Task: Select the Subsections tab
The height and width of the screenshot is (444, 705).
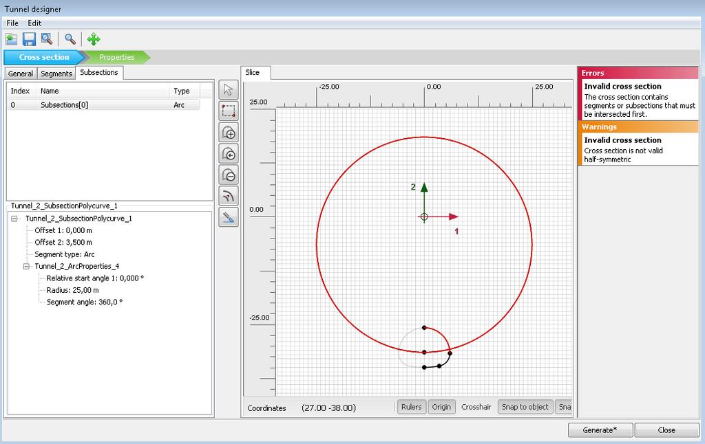Action: [x=99, y=72]
